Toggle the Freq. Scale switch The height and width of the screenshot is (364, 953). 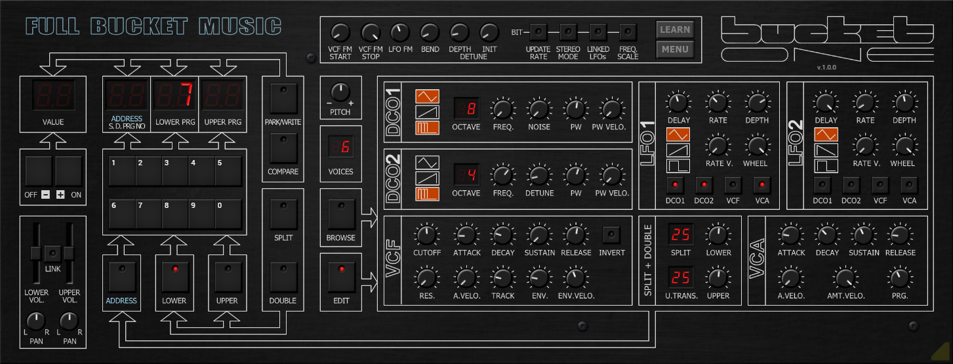(x=628, y=31)
